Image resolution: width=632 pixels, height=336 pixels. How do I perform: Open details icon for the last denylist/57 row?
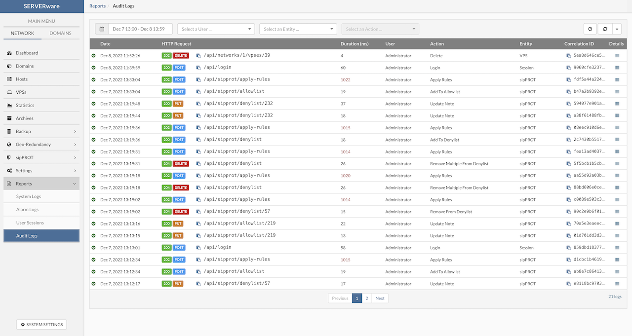tap(617, 284)
